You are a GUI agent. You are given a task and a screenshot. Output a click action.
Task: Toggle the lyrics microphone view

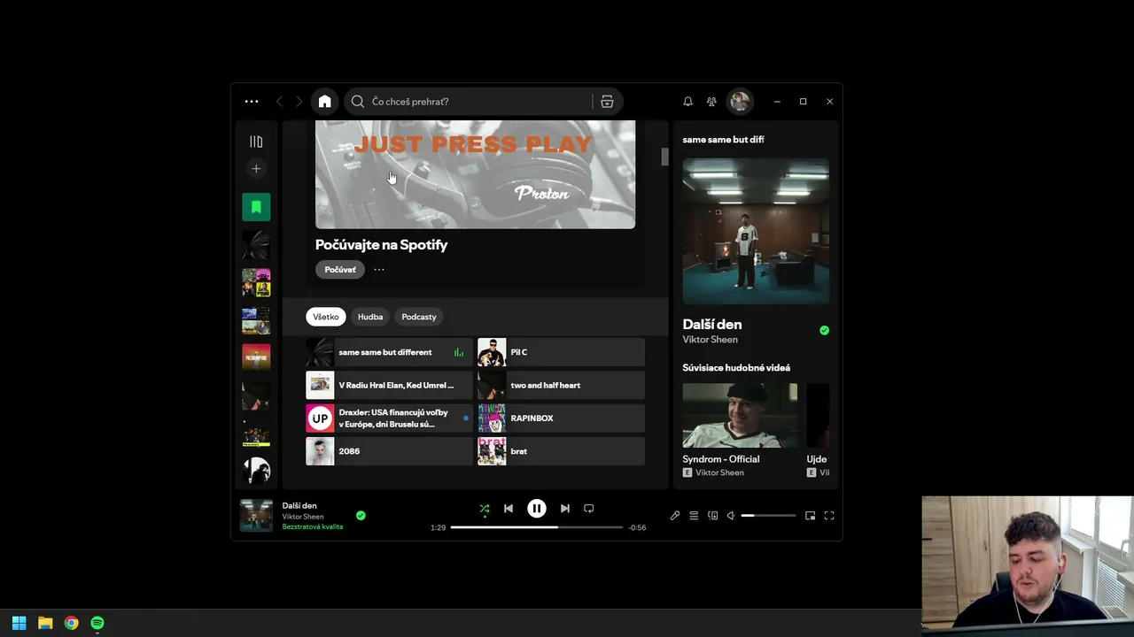point(675,516)
